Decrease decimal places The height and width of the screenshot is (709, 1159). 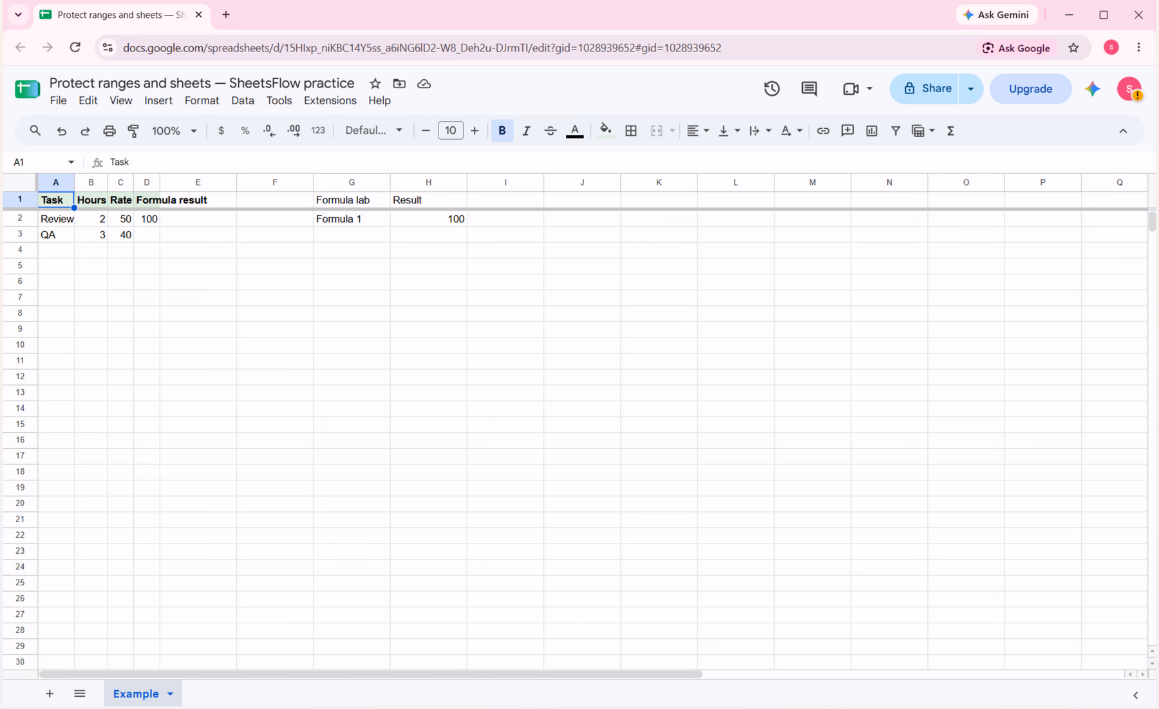coord(269,131)
